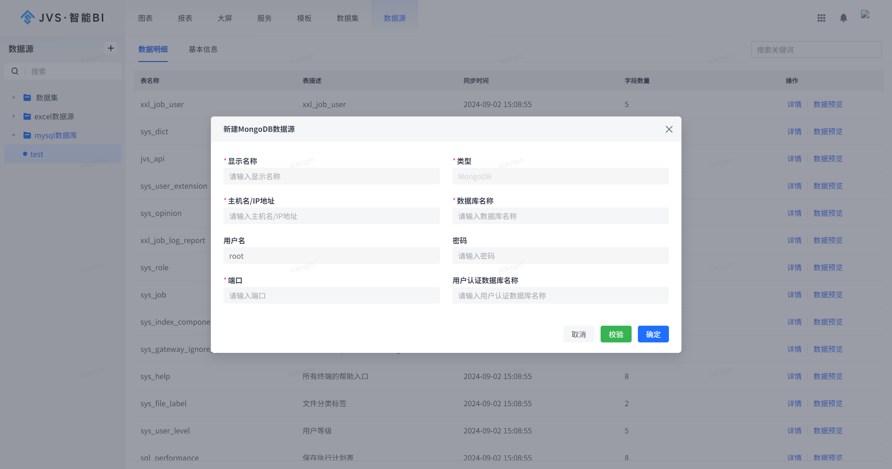892x469 pixels.
Task: Focus the 端口 input field
Action: pos(331,295)
